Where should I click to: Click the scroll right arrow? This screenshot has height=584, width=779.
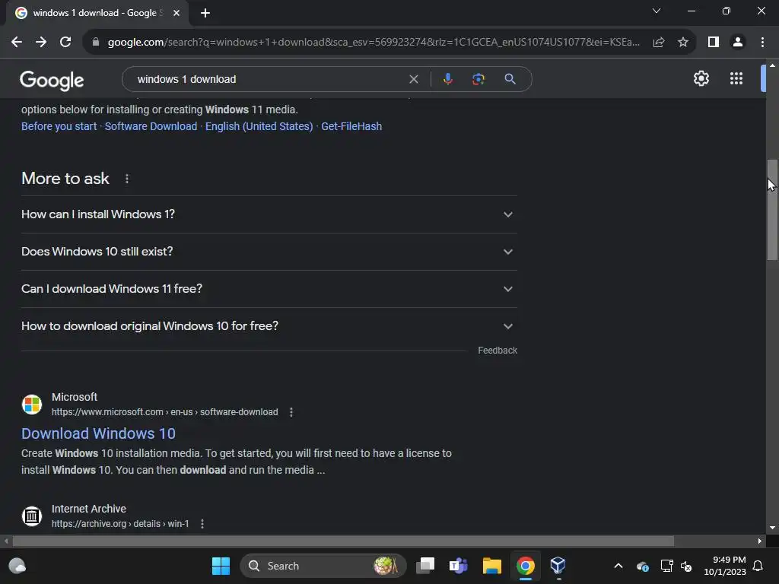760,541
